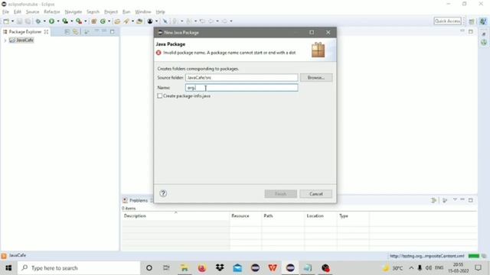The image size is (490, 275).
Task: Click the Coverage run toolbar icon
Action: [x=65, y=21]
